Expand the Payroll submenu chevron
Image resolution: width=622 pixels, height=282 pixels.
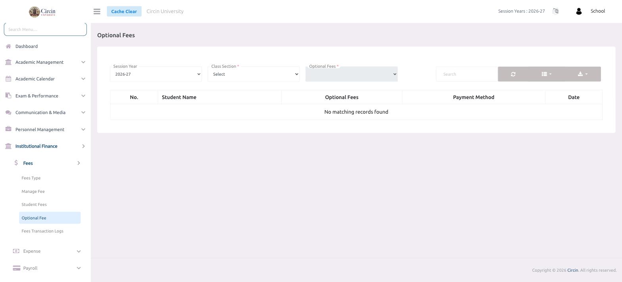(x=79, y=268)
